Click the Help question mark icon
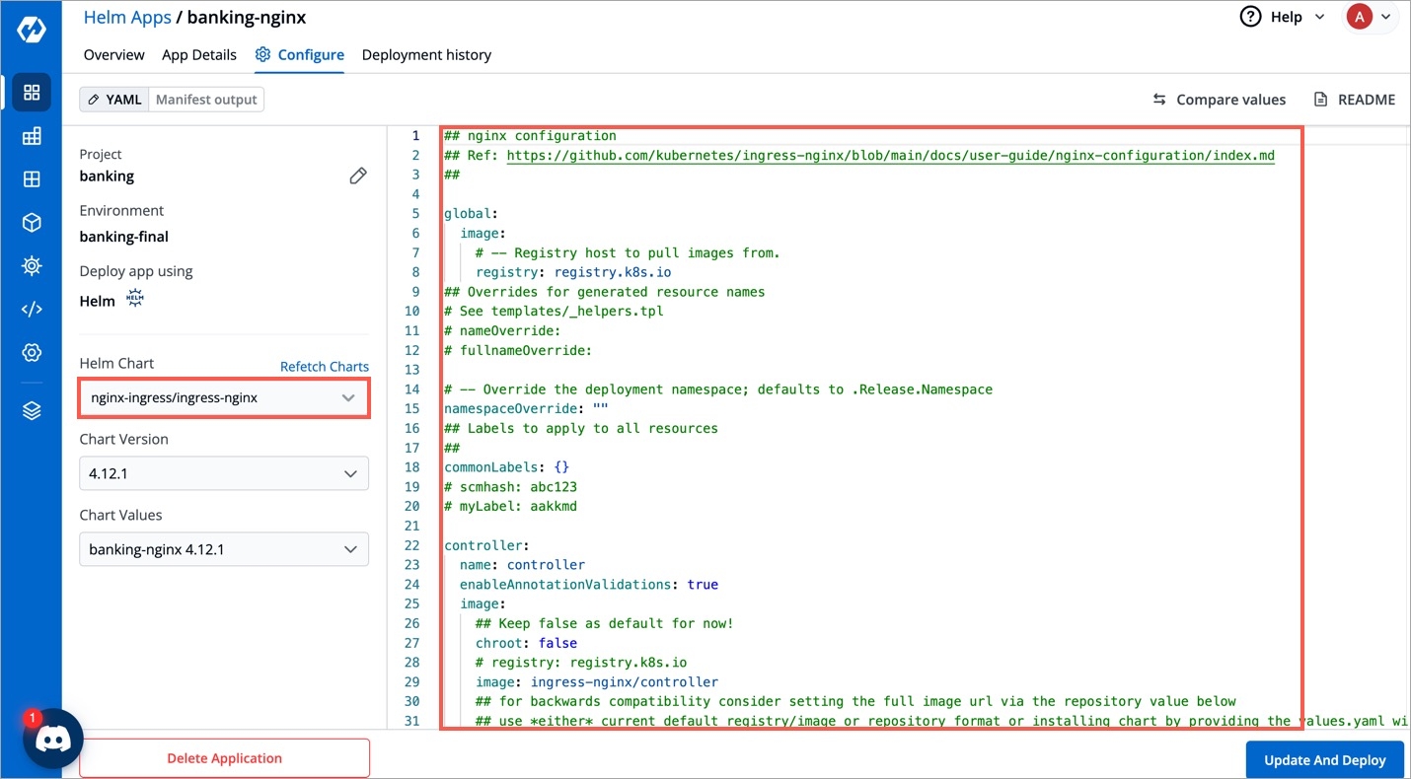The image size is (1411, 779). (x=1250, y=17)
